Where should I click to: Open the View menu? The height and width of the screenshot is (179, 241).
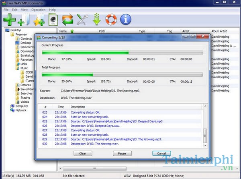pyautogui.click(x=24, y=10)
